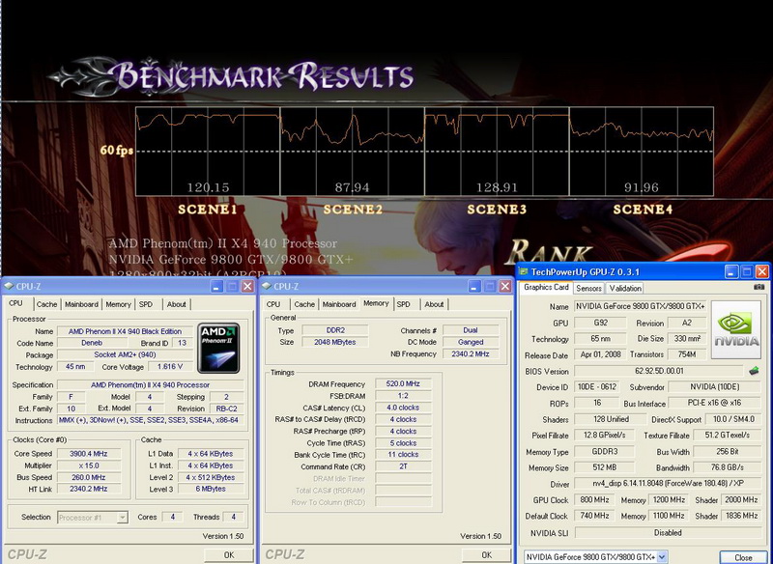Click the Core Speed 3900.4 MHz value
The width and height of the screenshot is (773, 564).
click(x=89, y=454)
